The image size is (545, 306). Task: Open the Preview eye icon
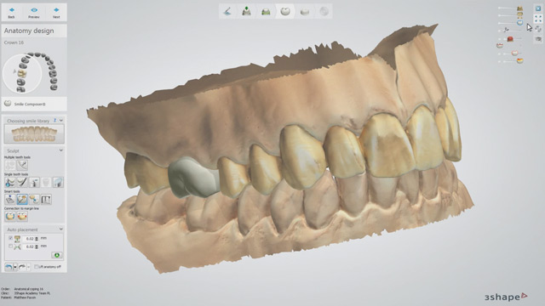[x=34, y=13]
